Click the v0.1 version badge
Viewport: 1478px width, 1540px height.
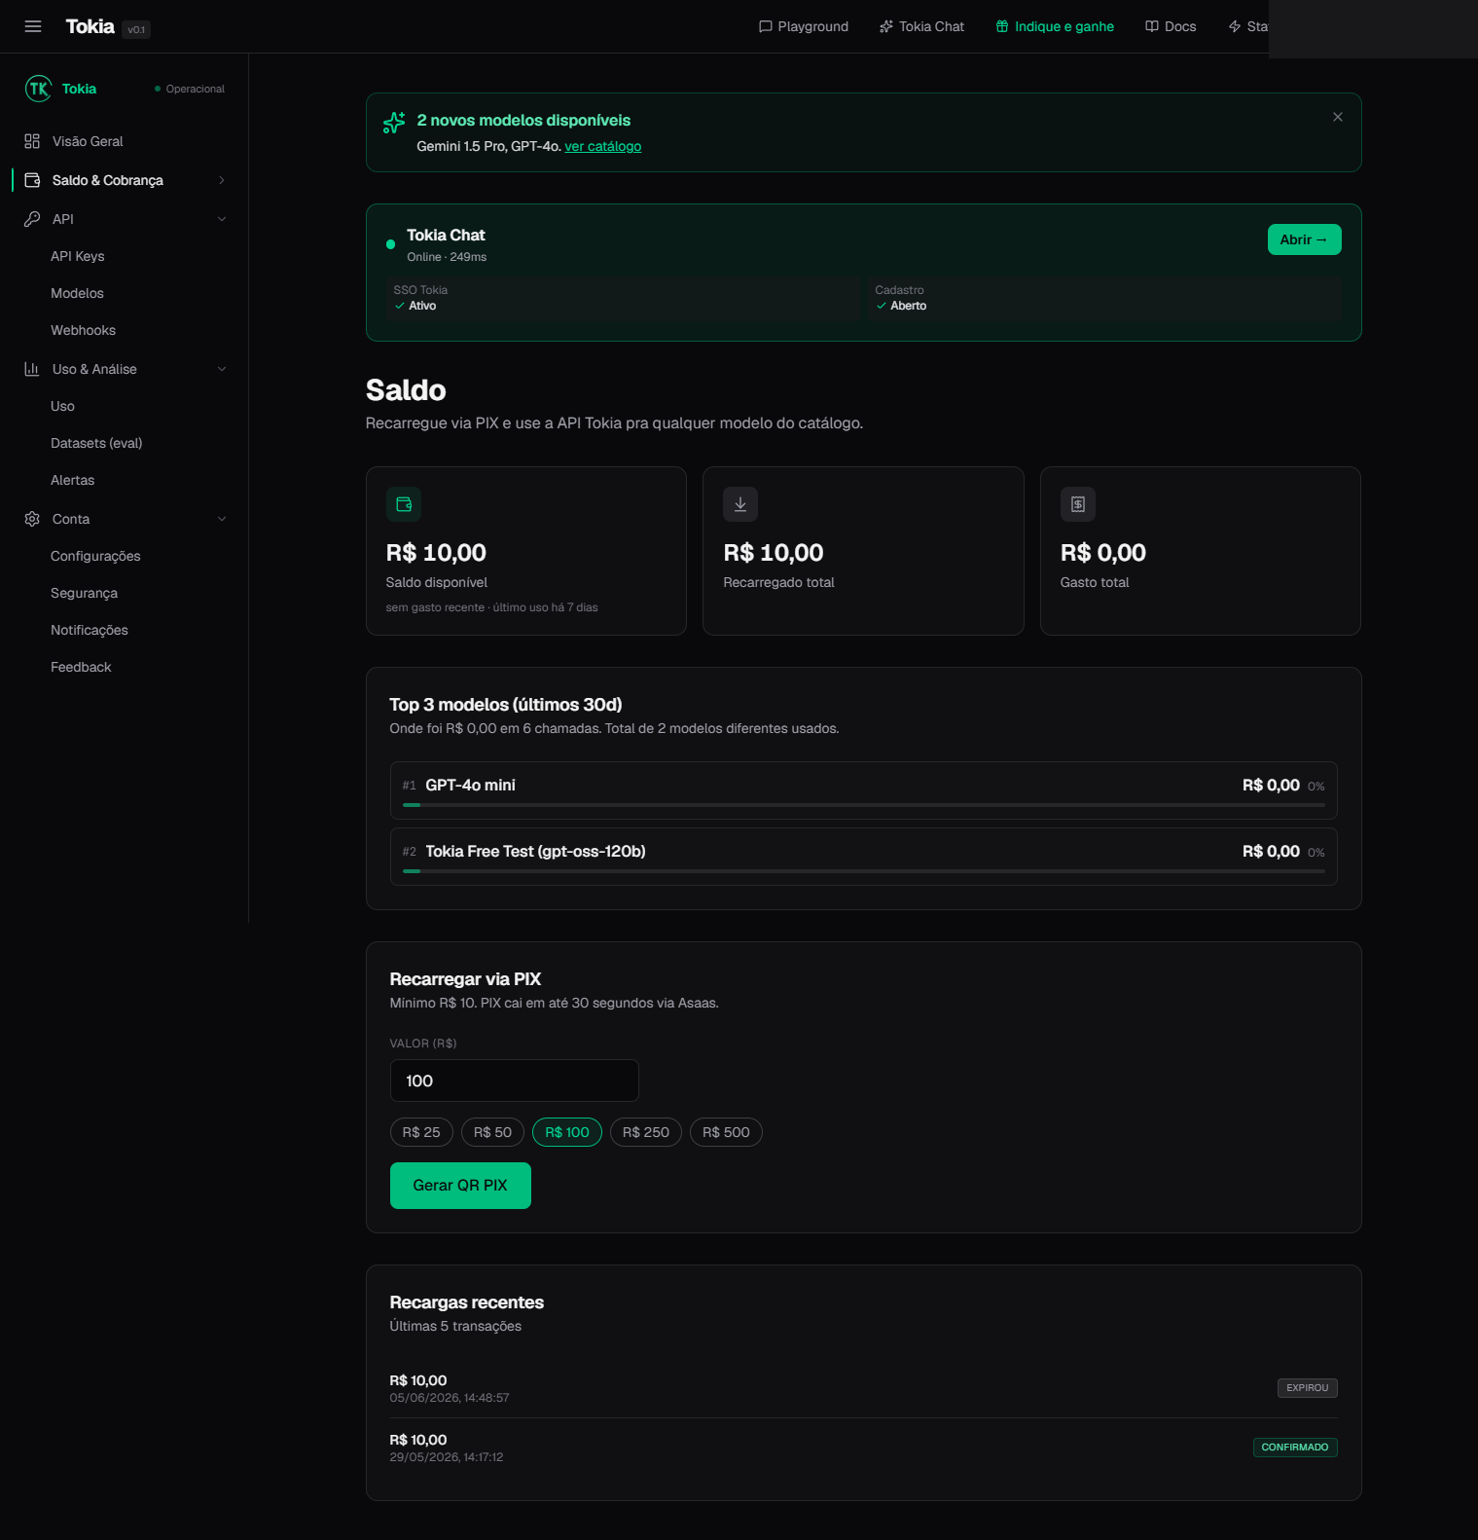136,29
